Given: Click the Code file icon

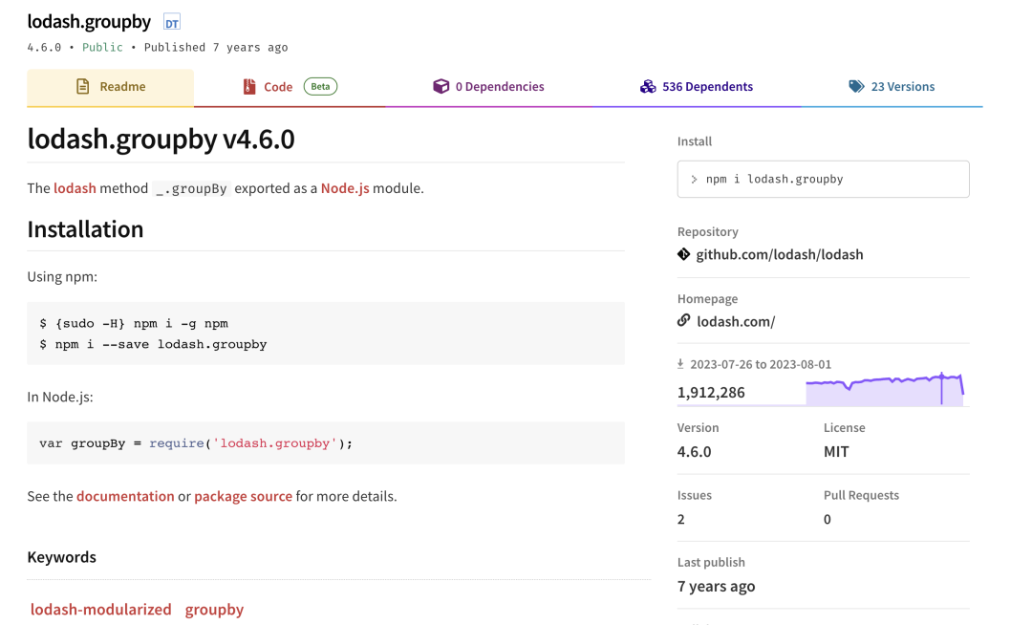Looking at the screenshot, I should pos(249,86).
